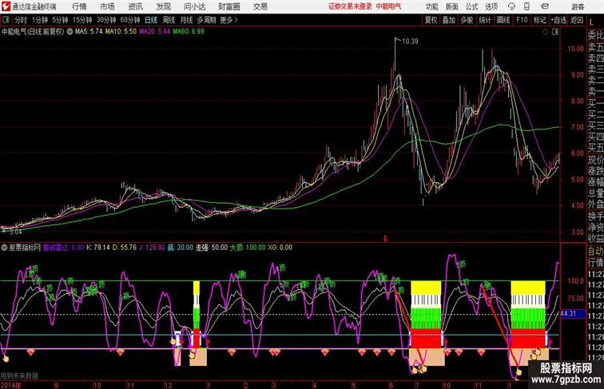Click 证券交易未登录 login link
This screenshot has width=604, height=389.
pyautogui.click(x=350, y=6)
